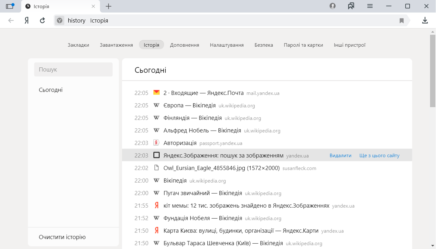Click Очистити історію
The width and height of the screenshot is (436, 249).
(x=62, y=237)
